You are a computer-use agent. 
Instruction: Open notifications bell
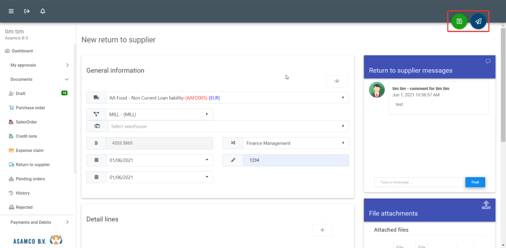(x=43, y=11)
